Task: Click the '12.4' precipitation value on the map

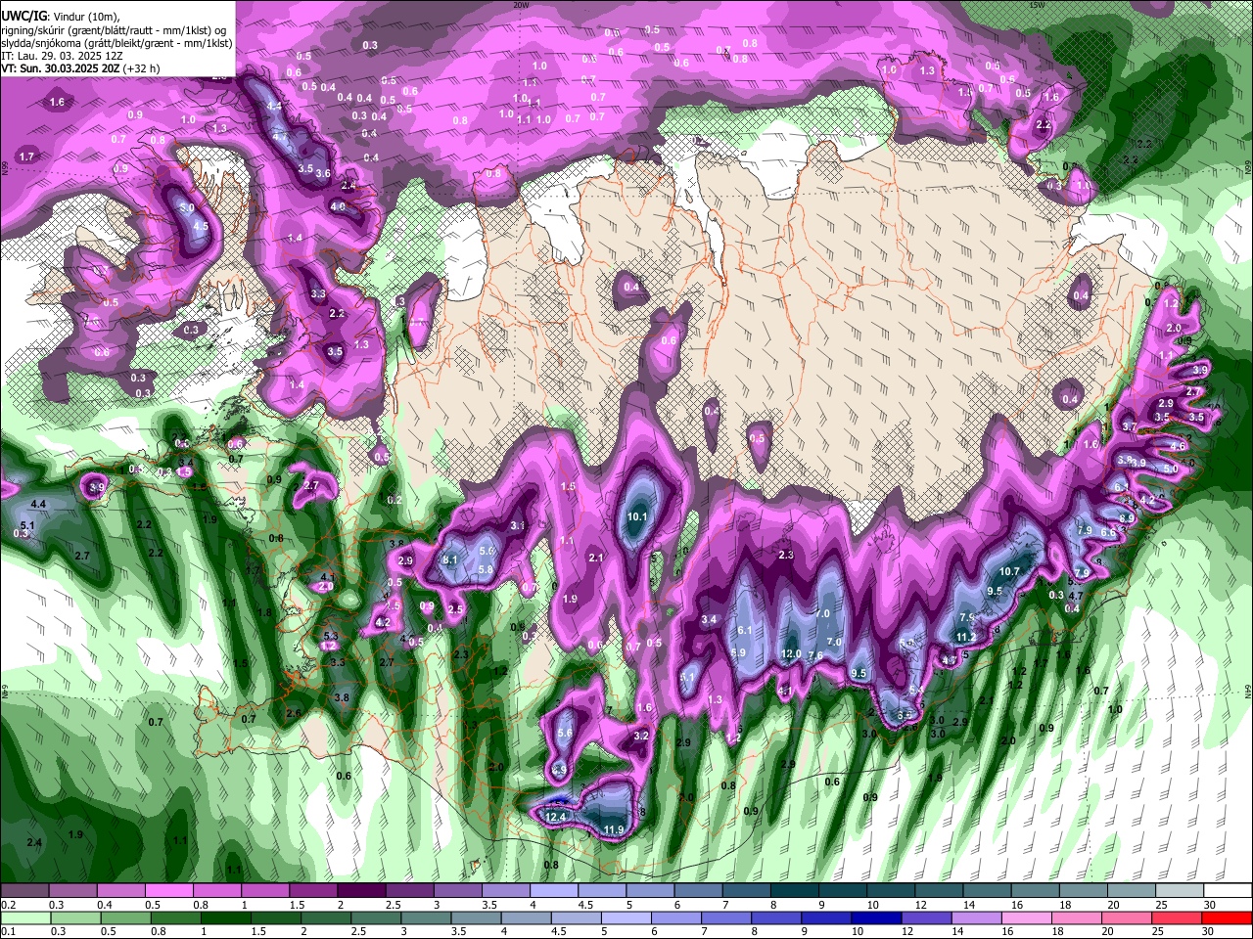Action: 556,817
